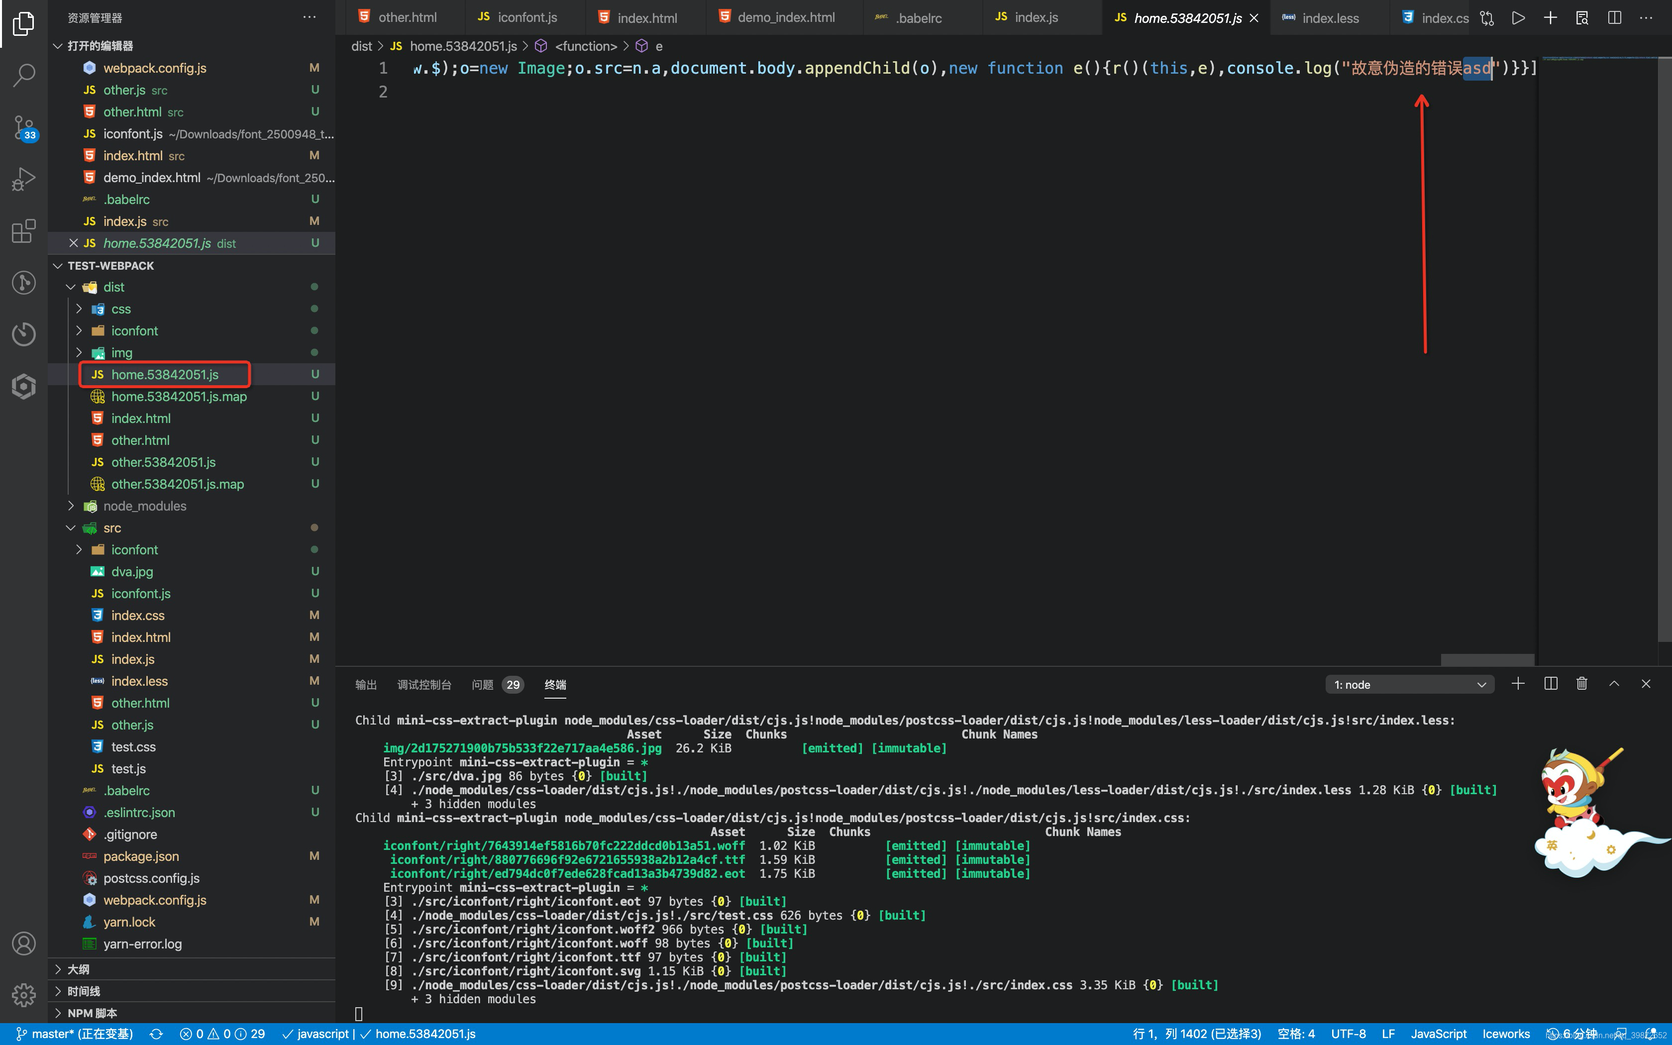Click the dist breadcrumb segment
Screen dimensions: 1672x1045
pyautogui.click(x=361, y=46)
